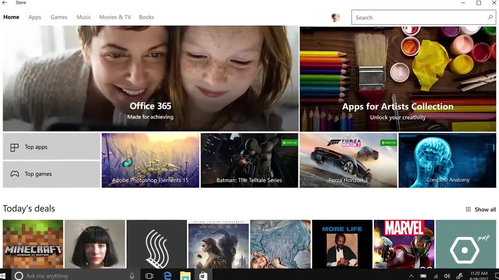The image size is (499, 280).
Task: Open the user account avatar
Action: point(335,17)
